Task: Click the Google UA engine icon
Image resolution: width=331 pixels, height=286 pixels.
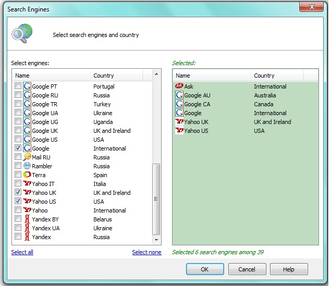Action: tap(27, 113)
